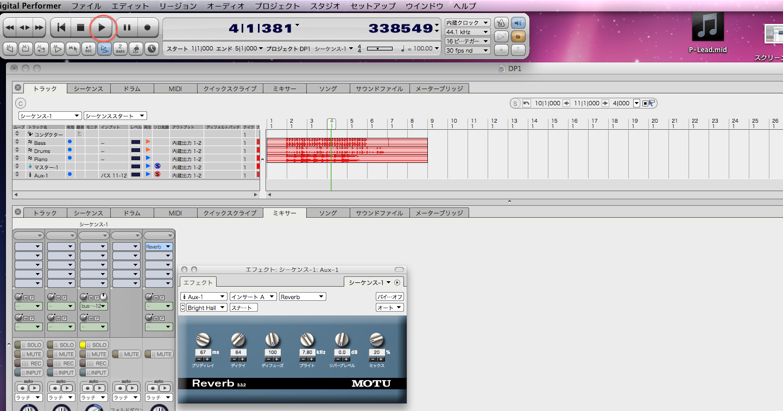This screenshot has width=783, height=411.
Task: Start playback with the Play button
Action: click(x=102, y=27)
